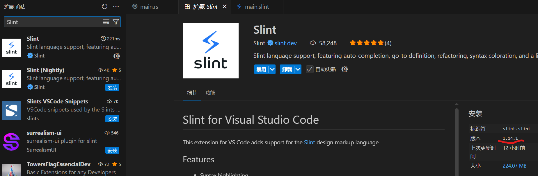Click the Features heading in readme
The image size is (538, 176).
coord(198,159)
